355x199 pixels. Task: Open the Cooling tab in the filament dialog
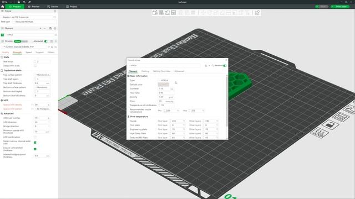(x=145, y=71)
